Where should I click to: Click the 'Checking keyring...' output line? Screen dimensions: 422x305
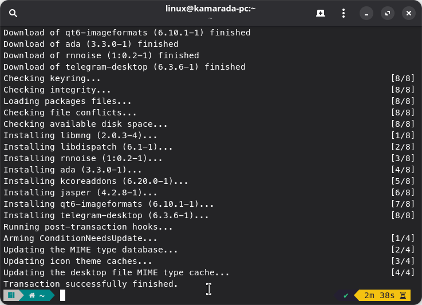52,78
